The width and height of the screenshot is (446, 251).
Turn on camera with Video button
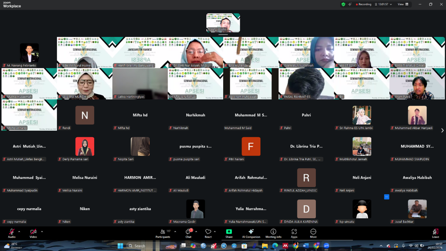point(33,233)
